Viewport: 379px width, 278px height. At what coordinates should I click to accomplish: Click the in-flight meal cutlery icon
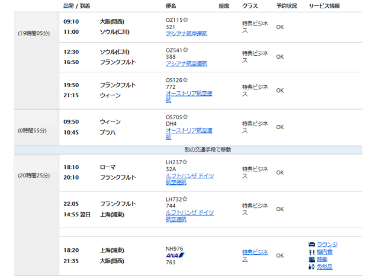pos(312,252)
